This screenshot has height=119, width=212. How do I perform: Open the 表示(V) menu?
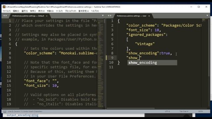pyautogui.click(x=41, y=11)
